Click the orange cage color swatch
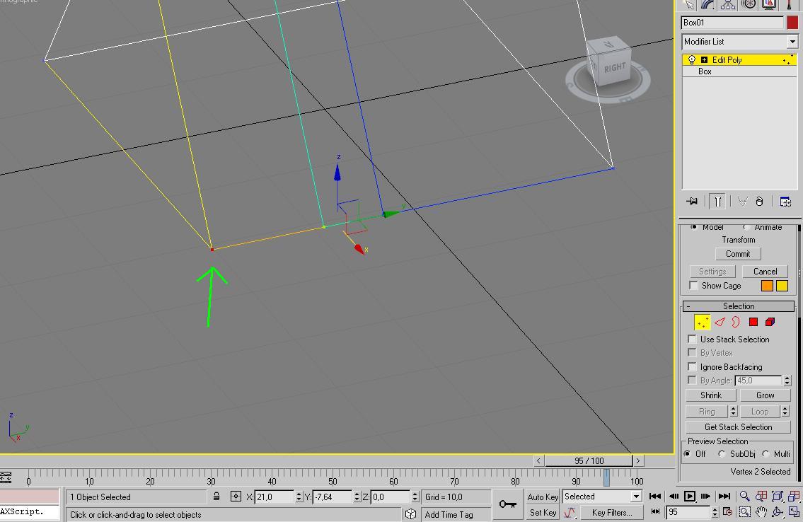Image resolution: width=803 pixels, height=522 pixels. coord(767,286)
